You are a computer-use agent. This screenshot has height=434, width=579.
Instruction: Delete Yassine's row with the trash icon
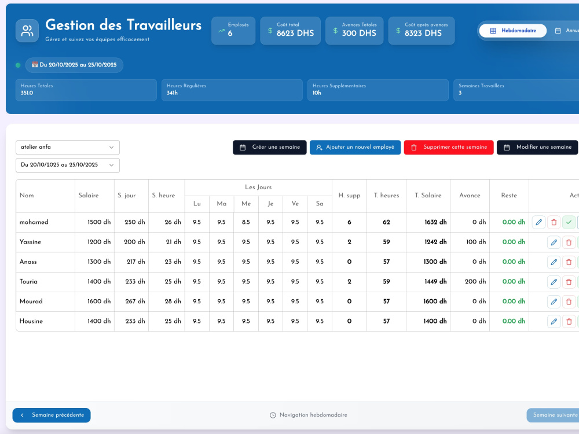tap(569, 242)
